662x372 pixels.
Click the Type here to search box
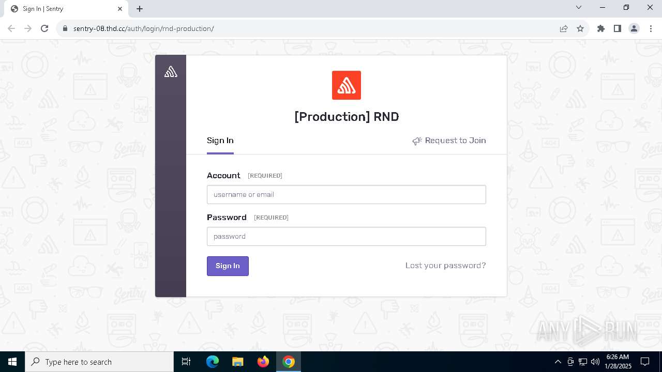tap(99, 362)
